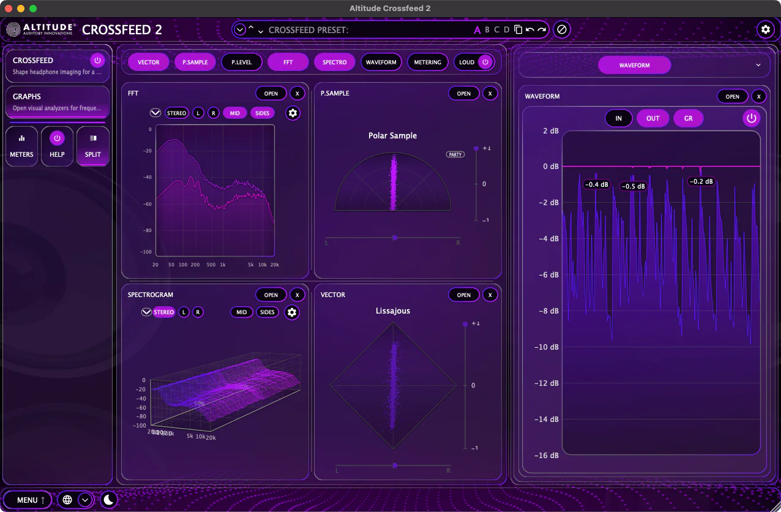Select preset slot B
The height and width of the screenshot is (512, 781).
pos(487,29)
